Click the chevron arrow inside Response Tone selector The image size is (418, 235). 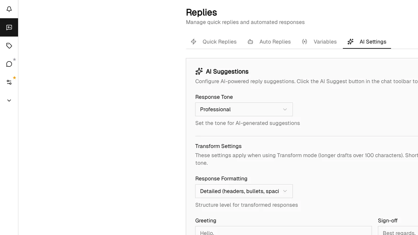coord(285,109)
